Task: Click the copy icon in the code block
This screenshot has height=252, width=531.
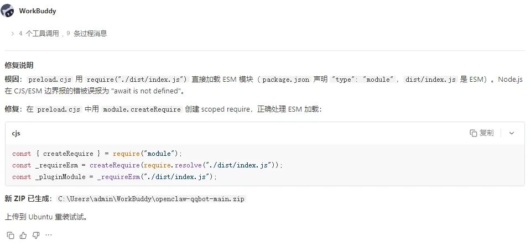Action: (x=473, y=133)
